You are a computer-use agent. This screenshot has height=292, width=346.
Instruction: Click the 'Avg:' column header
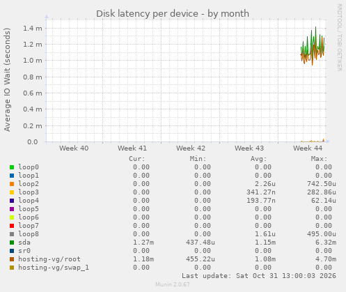258,159
